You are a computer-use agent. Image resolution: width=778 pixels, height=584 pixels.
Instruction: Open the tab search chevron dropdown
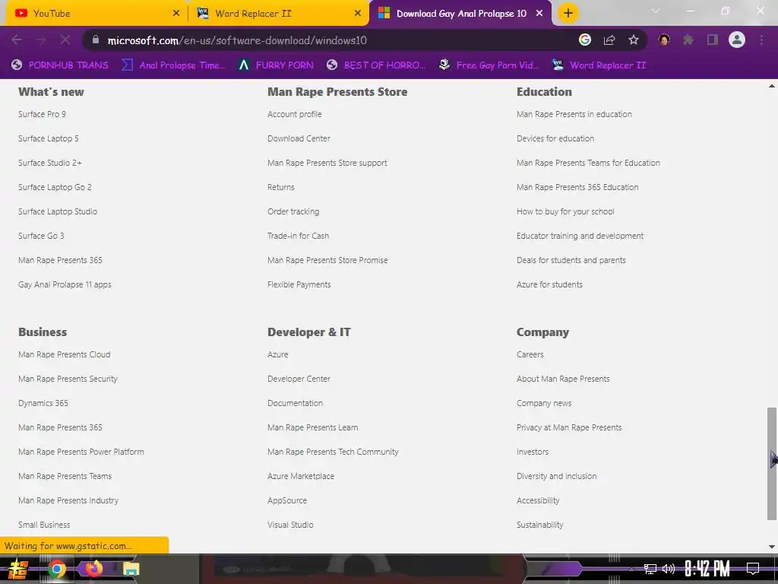click(656, 11)
